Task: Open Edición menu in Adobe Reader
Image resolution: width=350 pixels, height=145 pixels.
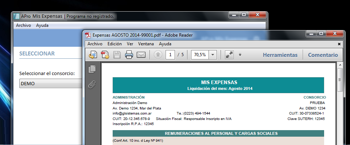Action: pyautogui.click(x=114, y=44)
